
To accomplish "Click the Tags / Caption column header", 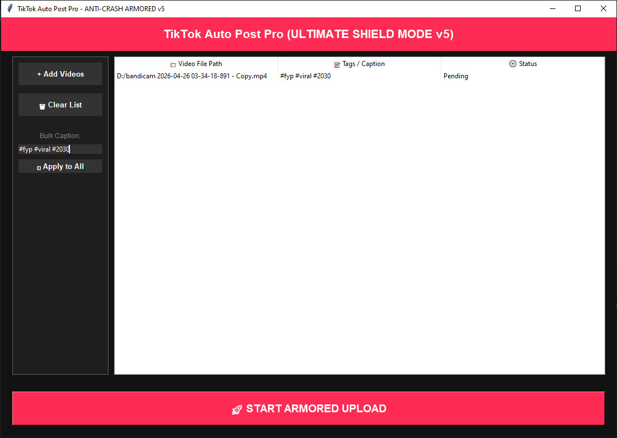I will tap(359, 64).
